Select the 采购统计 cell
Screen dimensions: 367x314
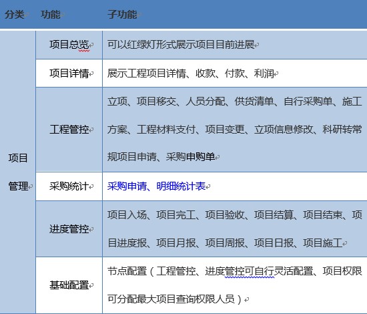[69, 186]
